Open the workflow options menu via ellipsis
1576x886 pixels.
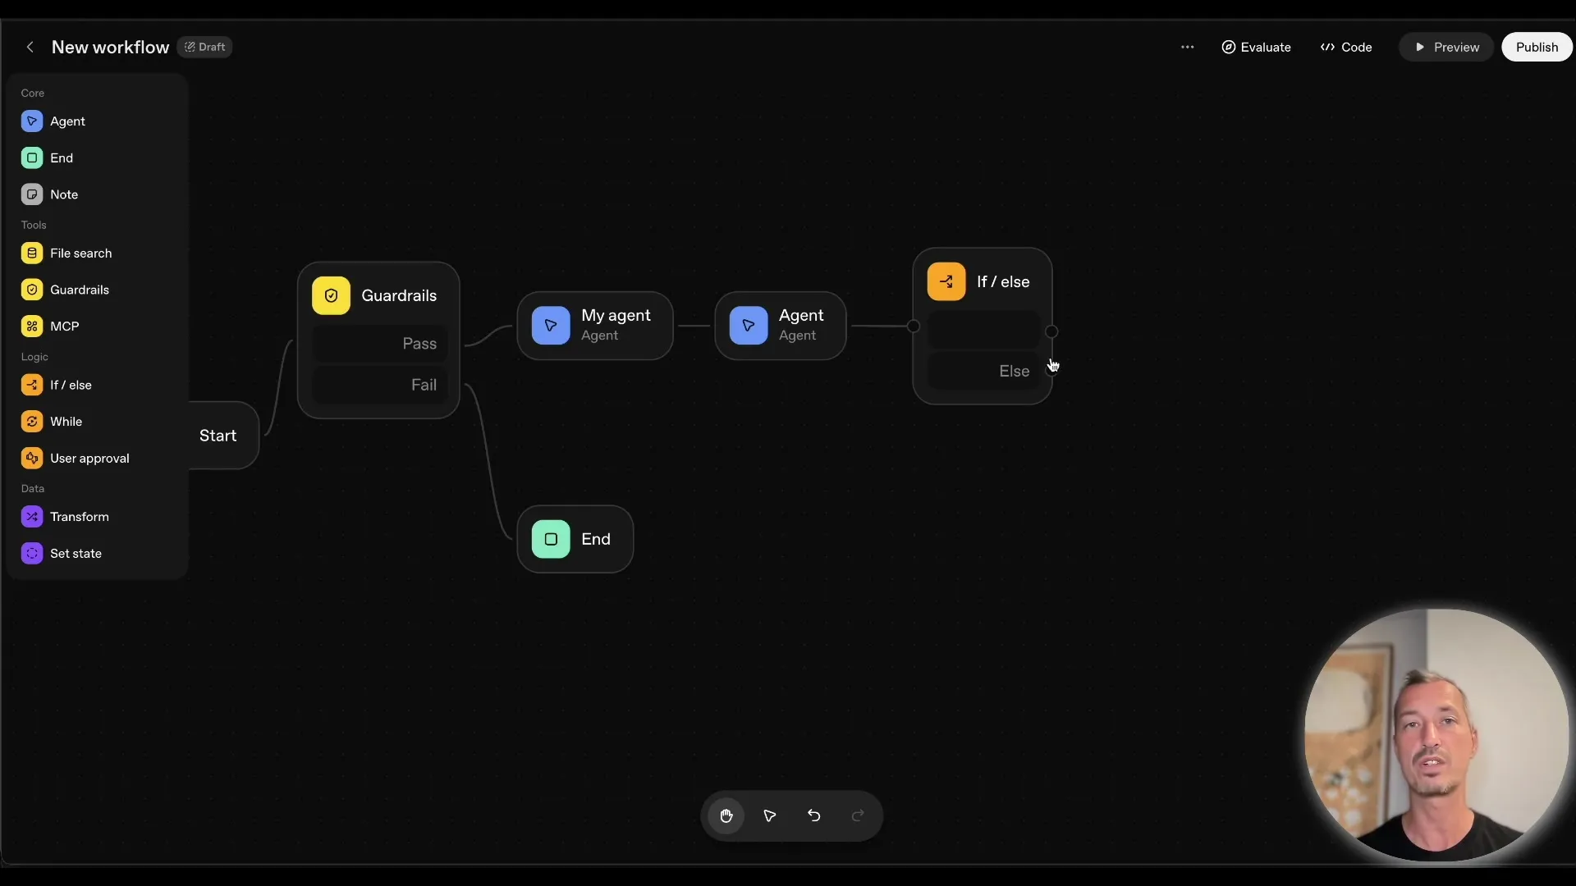coord(1188,47)
